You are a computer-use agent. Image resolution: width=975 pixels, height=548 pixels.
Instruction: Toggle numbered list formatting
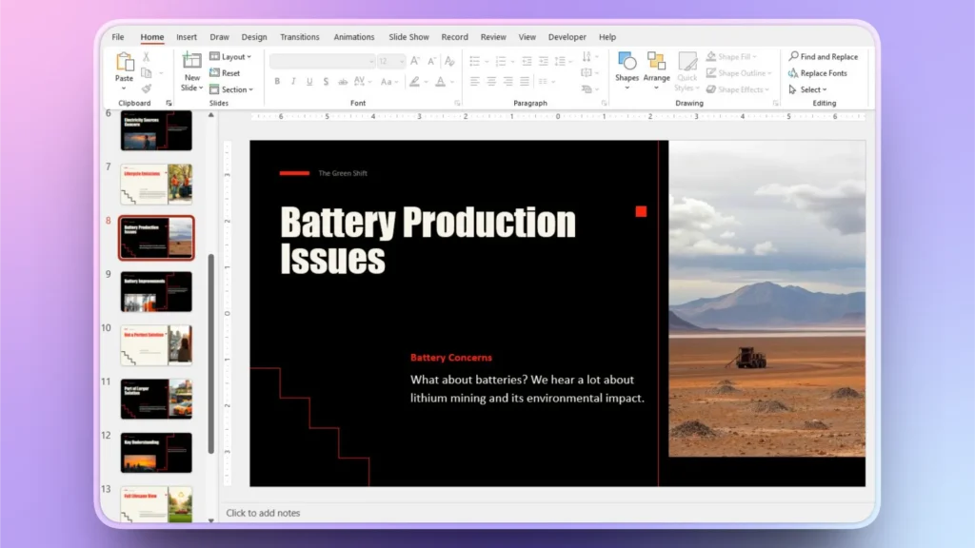tap(501, 61)
